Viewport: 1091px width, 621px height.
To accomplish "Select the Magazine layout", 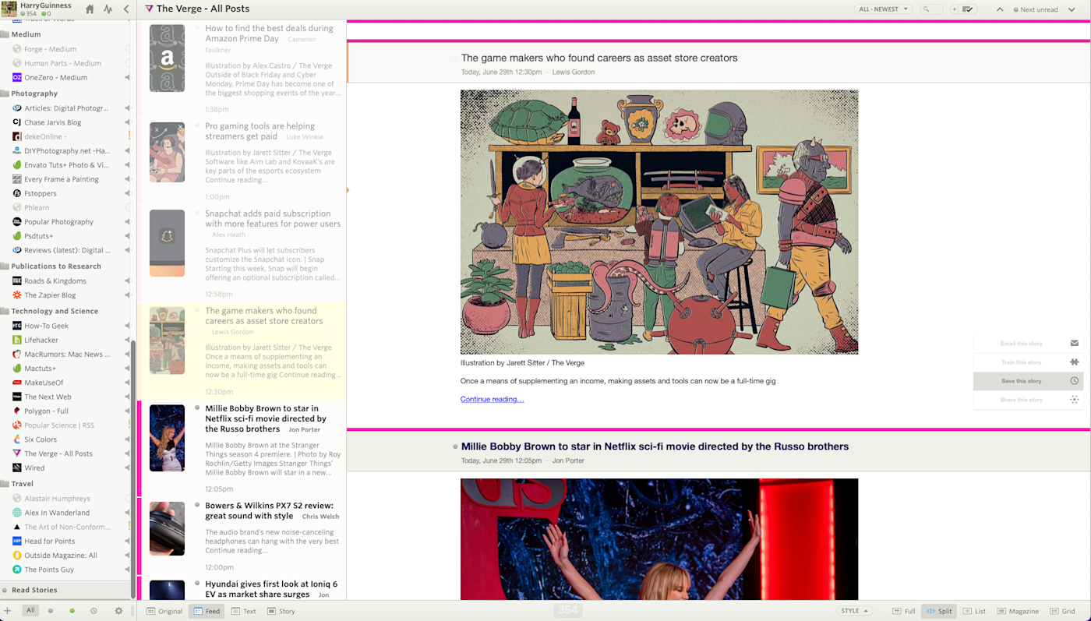I will (1018, 612).
